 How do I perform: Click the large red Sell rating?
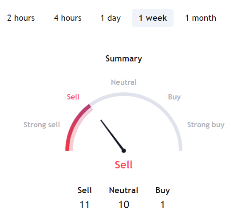[x=124, y=165]
